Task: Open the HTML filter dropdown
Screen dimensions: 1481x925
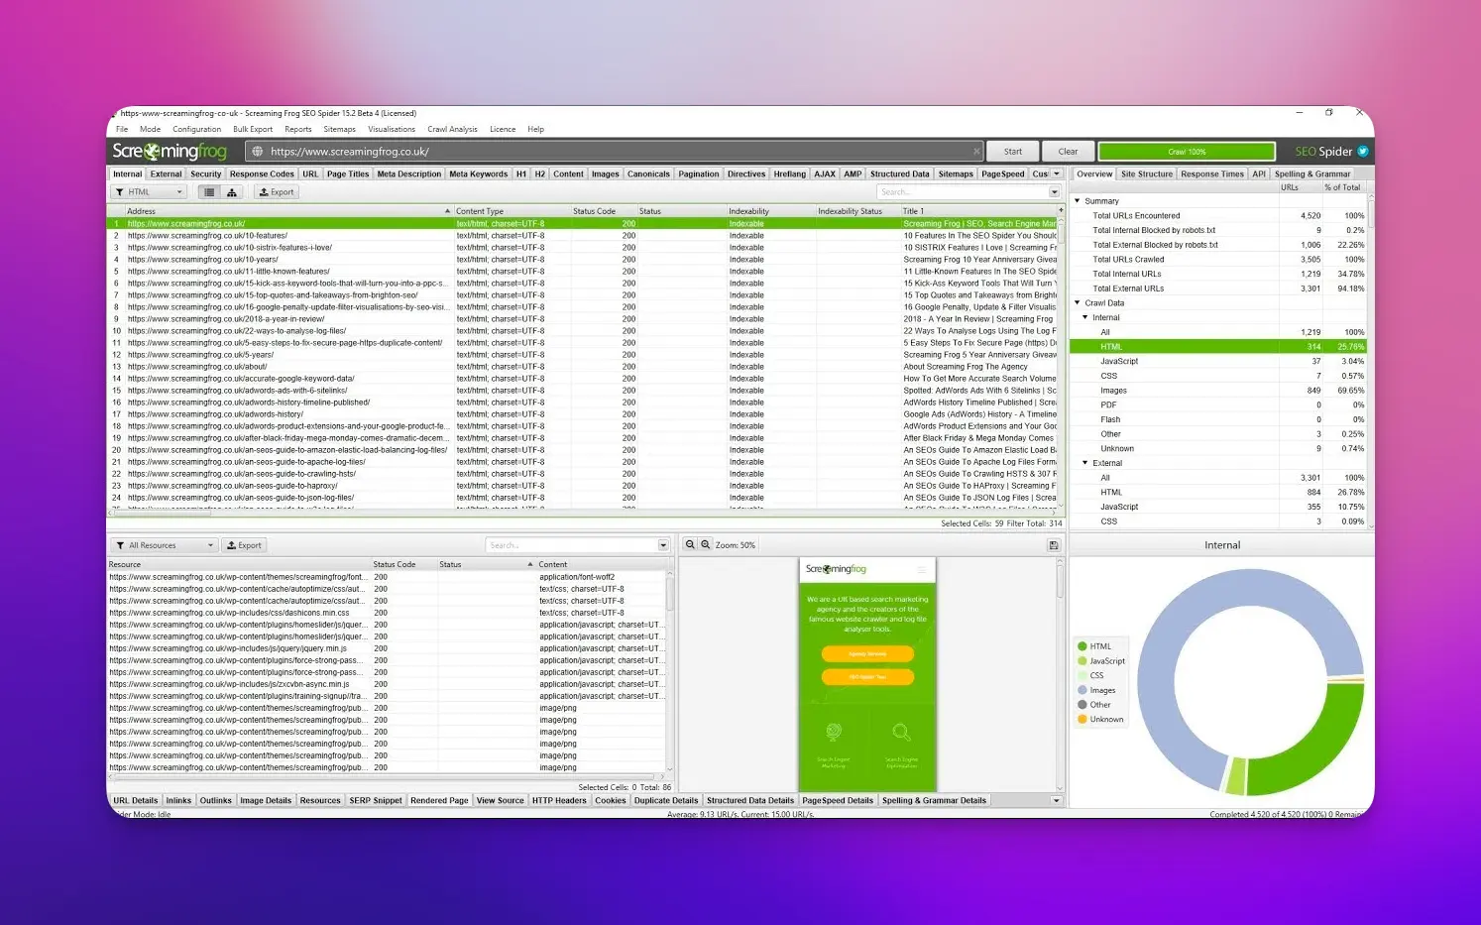Action: click(149, 192)
